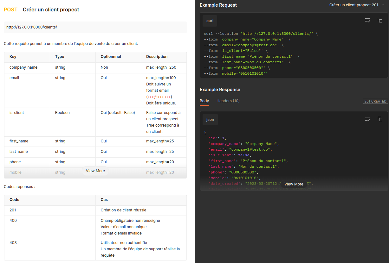Click the 'Créer un client propect' heading
This screenshot has height=263, width=389.
pyautogui.click(x=51, y=10)
